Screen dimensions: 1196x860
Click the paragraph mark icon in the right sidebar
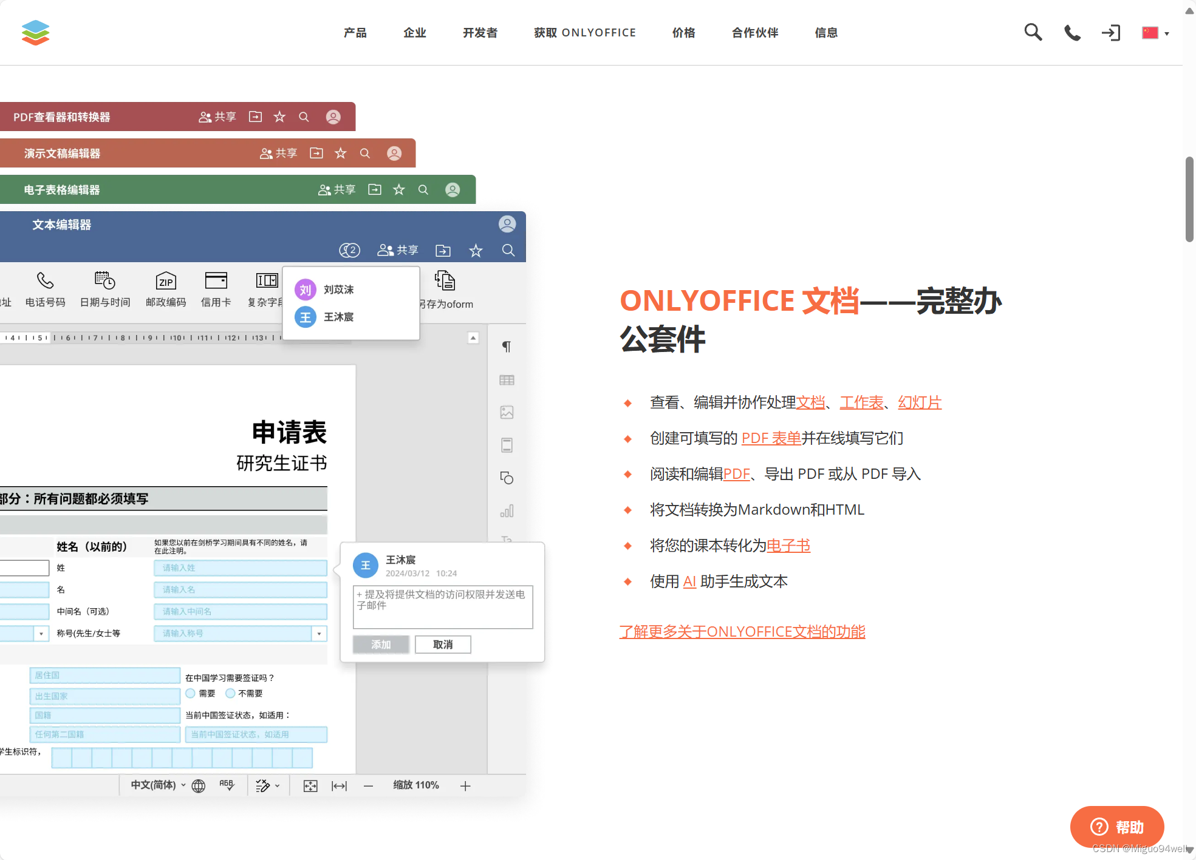tap(506, 347)
